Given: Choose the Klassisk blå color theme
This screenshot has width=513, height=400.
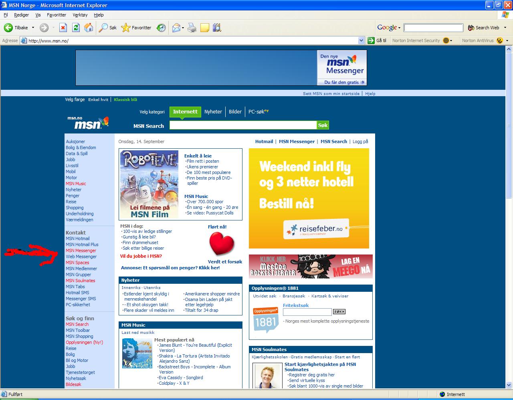Looking at the screenshot, I should click(x=125, y=99).
